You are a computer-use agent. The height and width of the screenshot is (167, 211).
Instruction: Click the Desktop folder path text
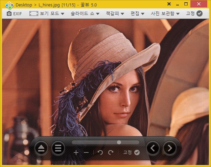click(24, 5)
